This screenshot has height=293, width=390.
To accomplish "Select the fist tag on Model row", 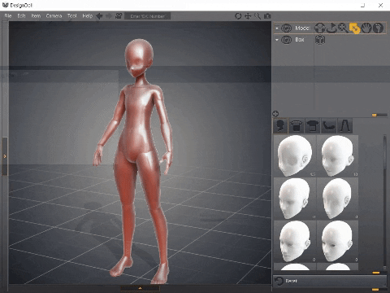I will pos(378,28).
